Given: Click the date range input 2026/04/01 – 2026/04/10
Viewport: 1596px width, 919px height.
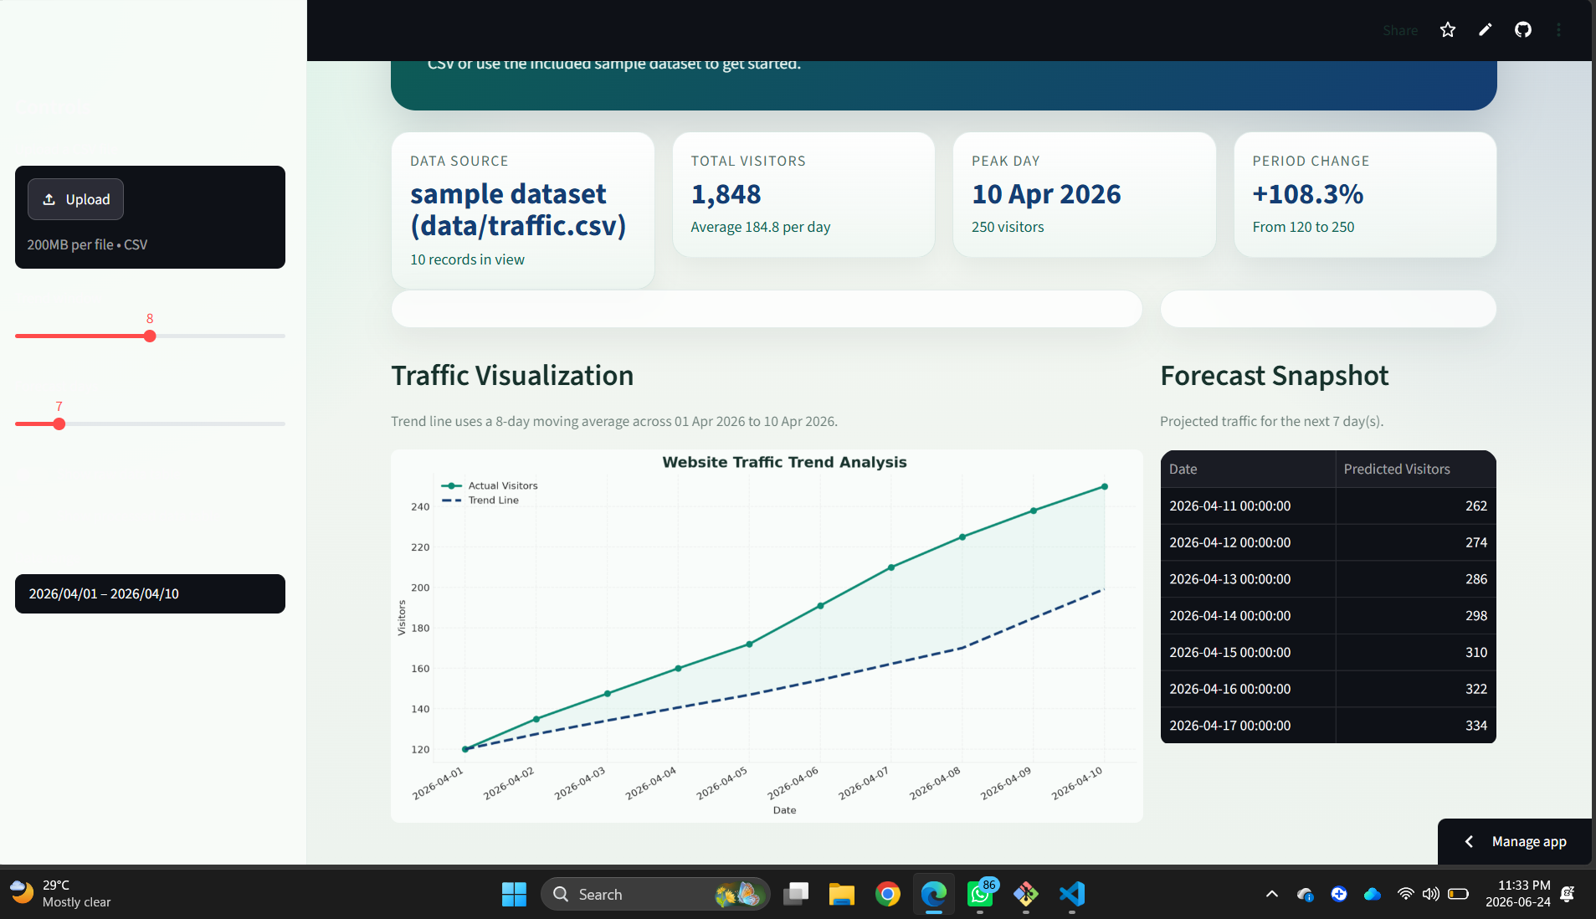Looking at the screenshot, I should point(150,593).
